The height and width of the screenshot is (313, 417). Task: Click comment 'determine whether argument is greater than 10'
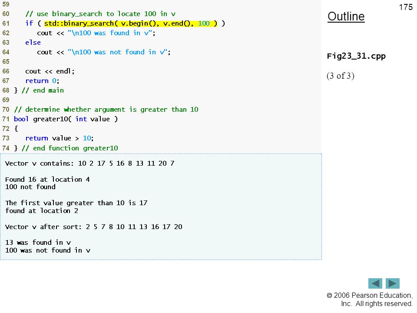(x=106, y=110)
